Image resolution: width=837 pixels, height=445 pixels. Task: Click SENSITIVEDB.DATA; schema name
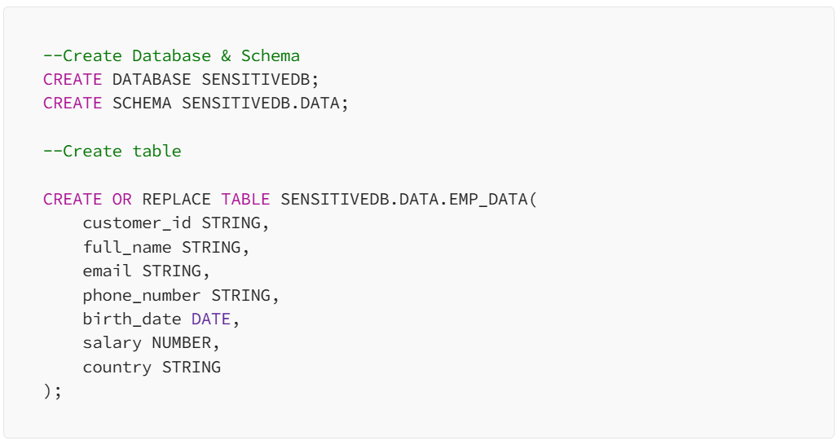pos(265,104)
